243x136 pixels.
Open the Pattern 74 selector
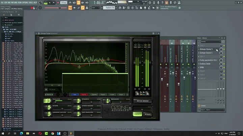pyautogui.click(x=110, y=7)
